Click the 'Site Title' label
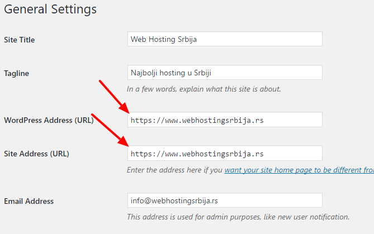Viewport: 374px width, 234px height. click(x=20, y=40)
